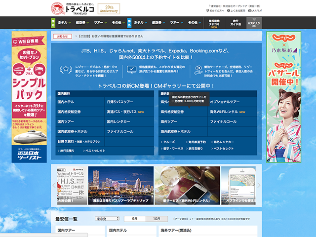Select 日帰りバスツアー
Image resolution: width=316 pixels, height=237 pixels.
129,102
